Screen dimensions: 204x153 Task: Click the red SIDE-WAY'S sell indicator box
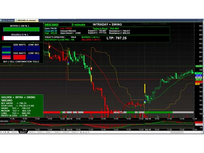tap(20, 57)
